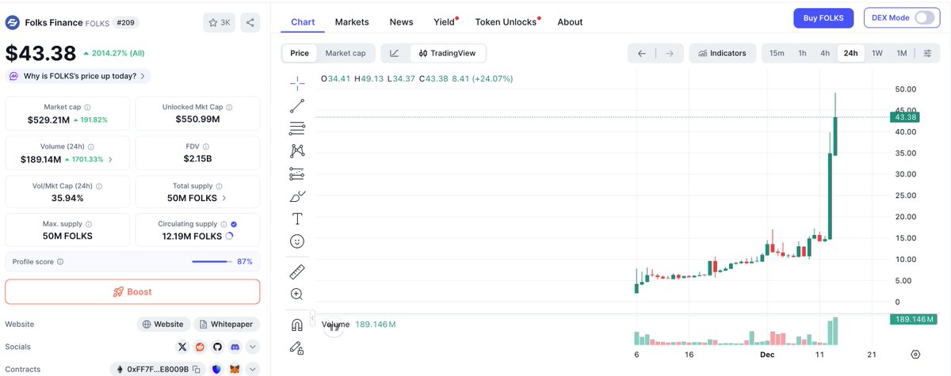Click the FDV info icon
Viewport: 951px width, 376px height.
(x=206, y=146)
